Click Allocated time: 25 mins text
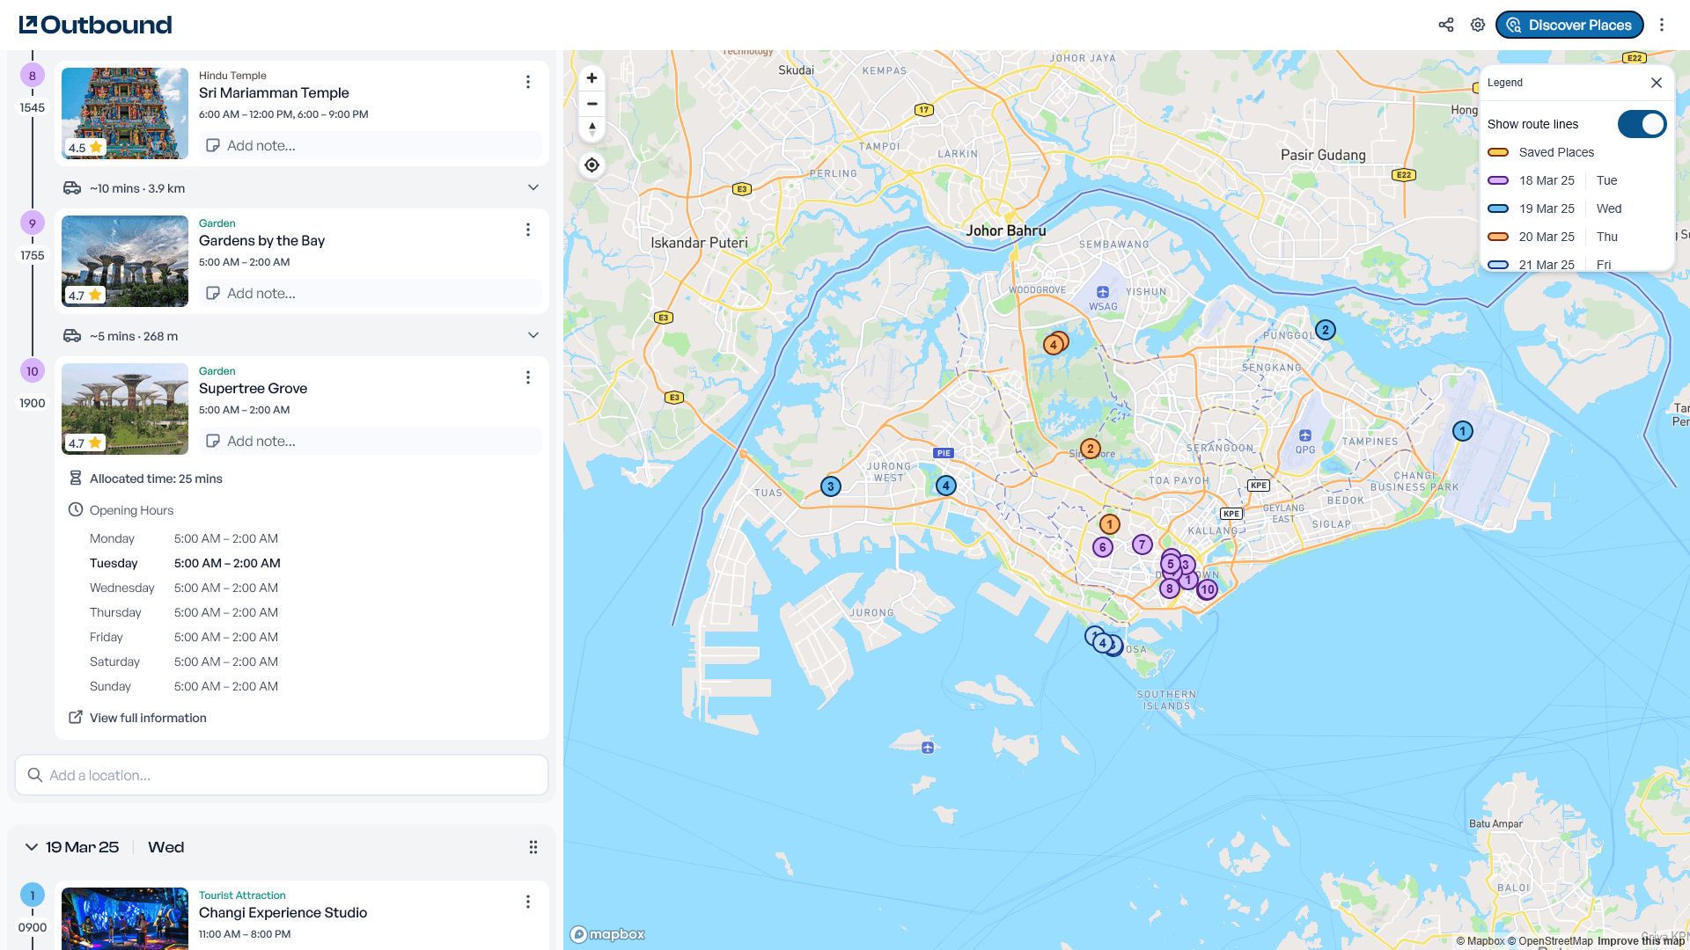The image size is (1690, 950). (x=156, y=479)
